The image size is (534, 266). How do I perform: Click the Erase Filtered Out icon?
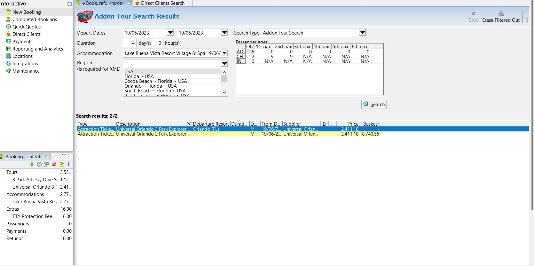pos(501,14)
